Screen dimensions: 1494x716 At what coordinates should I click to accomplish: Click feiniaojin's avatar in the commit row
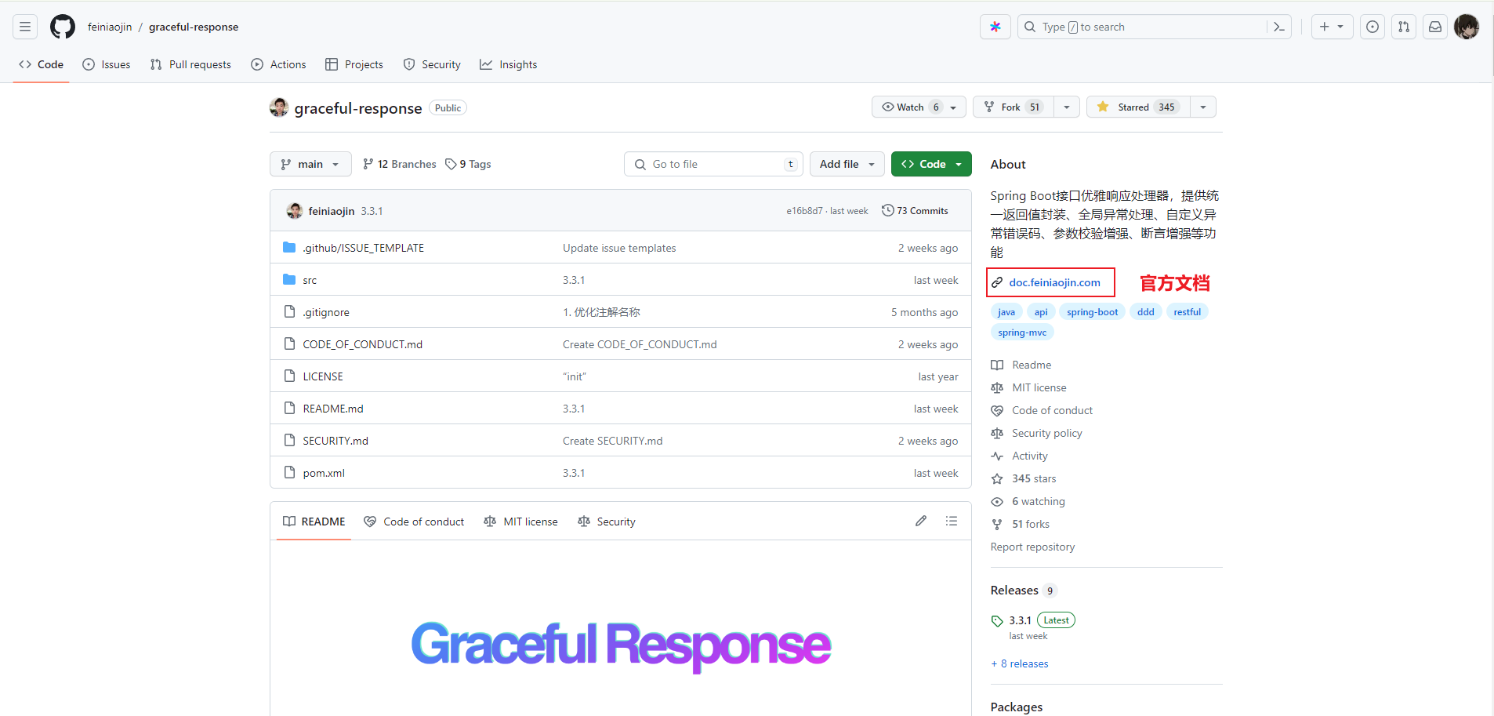[x=295, y=211]
